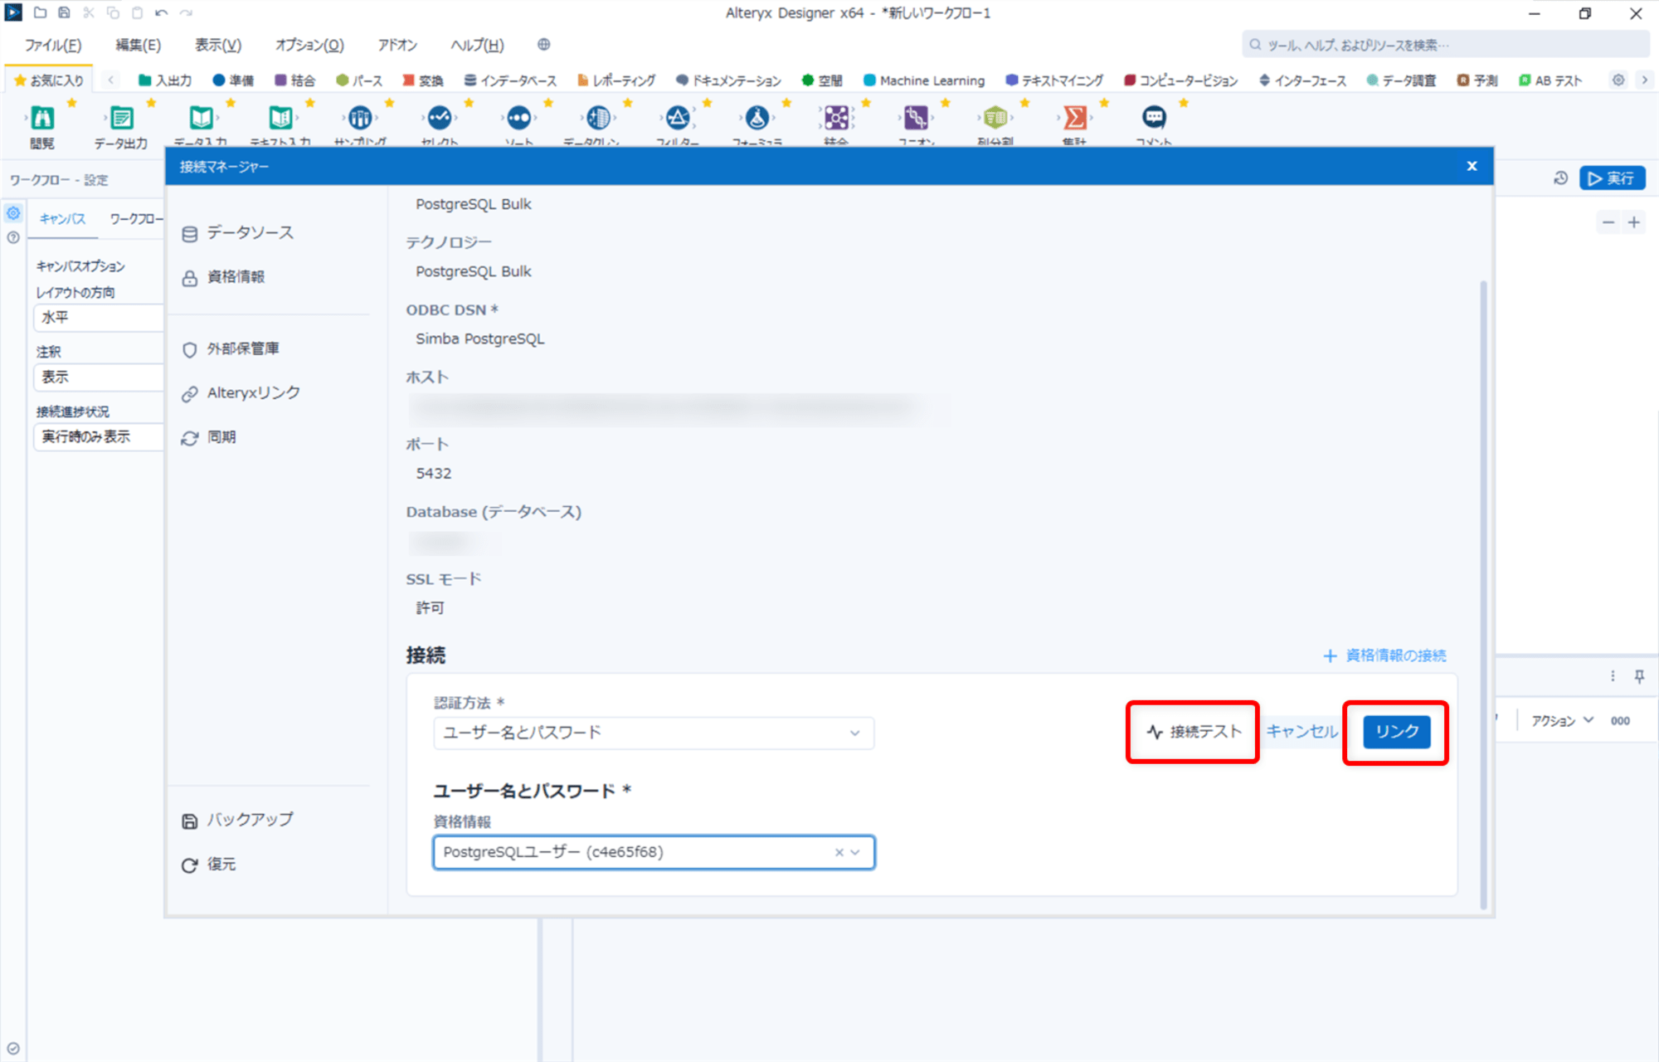Switch to the キャンバス tab

(x=62, y=219)
